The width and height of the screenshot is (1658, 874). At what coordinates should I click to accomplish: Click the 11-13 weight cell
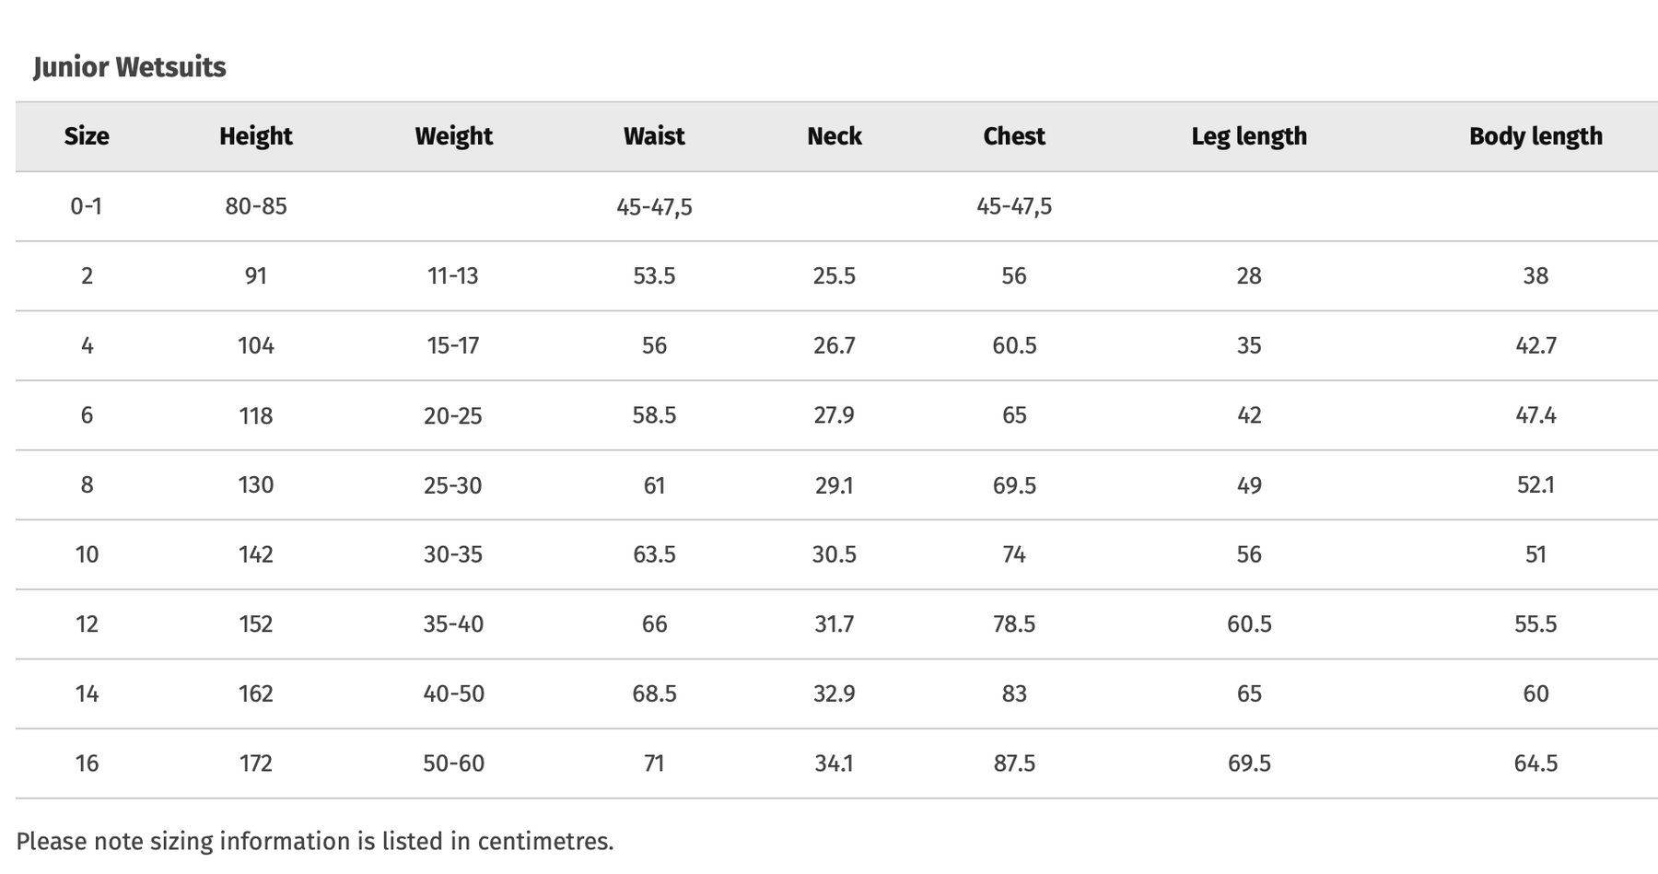coord(453,276)
